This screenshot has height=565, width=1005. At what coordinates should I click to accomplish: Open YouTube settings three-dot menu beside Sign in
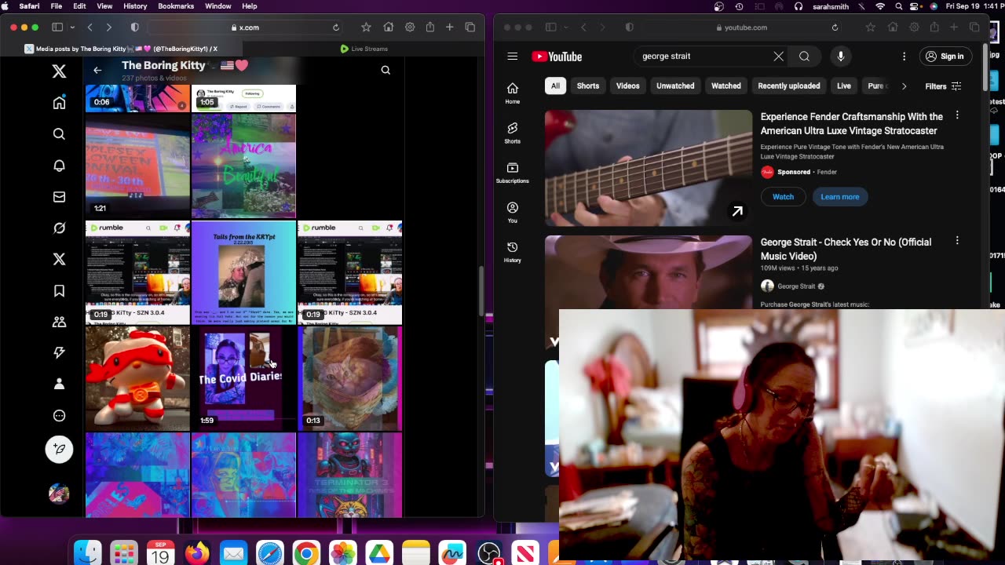(x=904, y=56)
